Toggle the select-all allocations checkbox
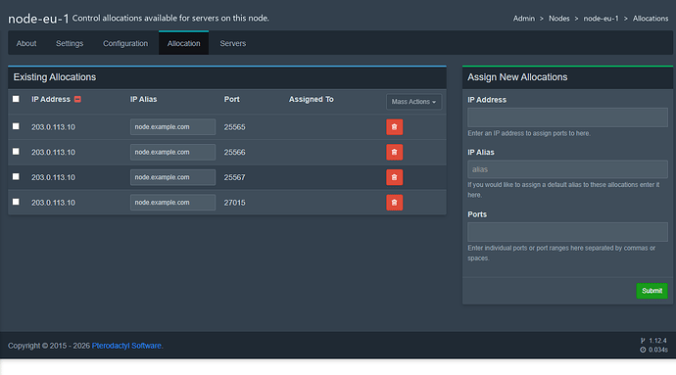Viewport: 676px width, 375px height. coord(16,99)
